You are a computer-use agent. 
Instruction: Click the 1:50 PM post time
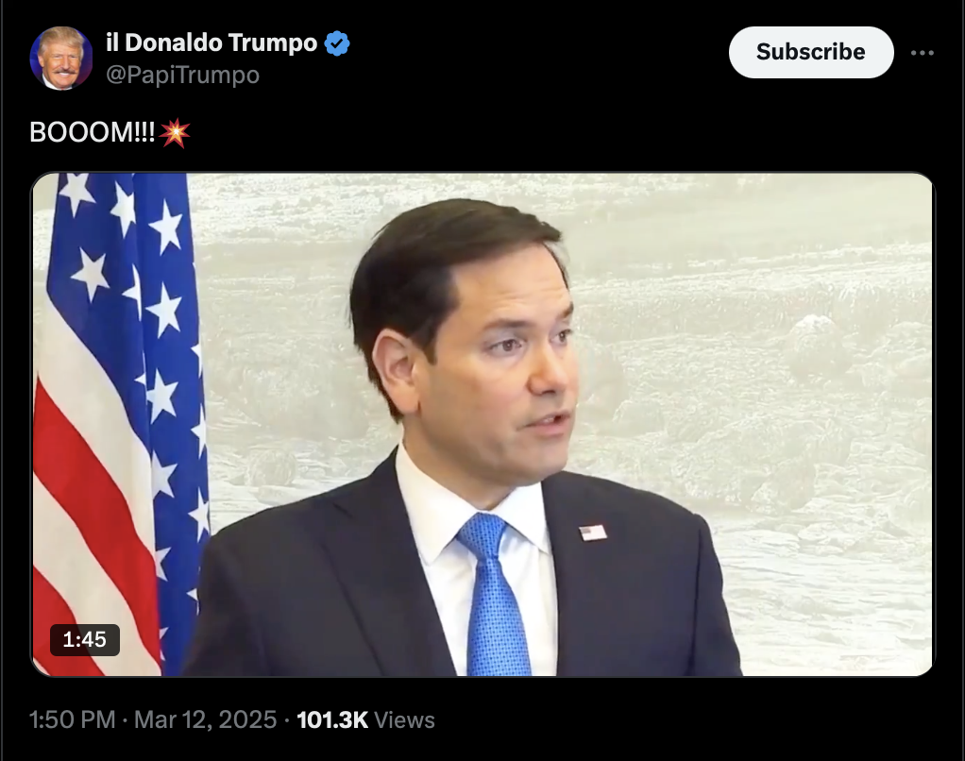pos(73,719)
